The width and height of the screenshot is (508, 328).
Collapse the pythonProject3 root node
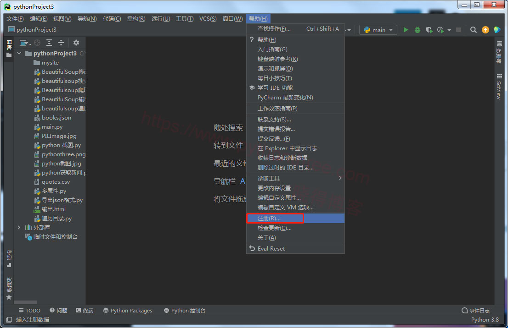[x=19, y=53]
